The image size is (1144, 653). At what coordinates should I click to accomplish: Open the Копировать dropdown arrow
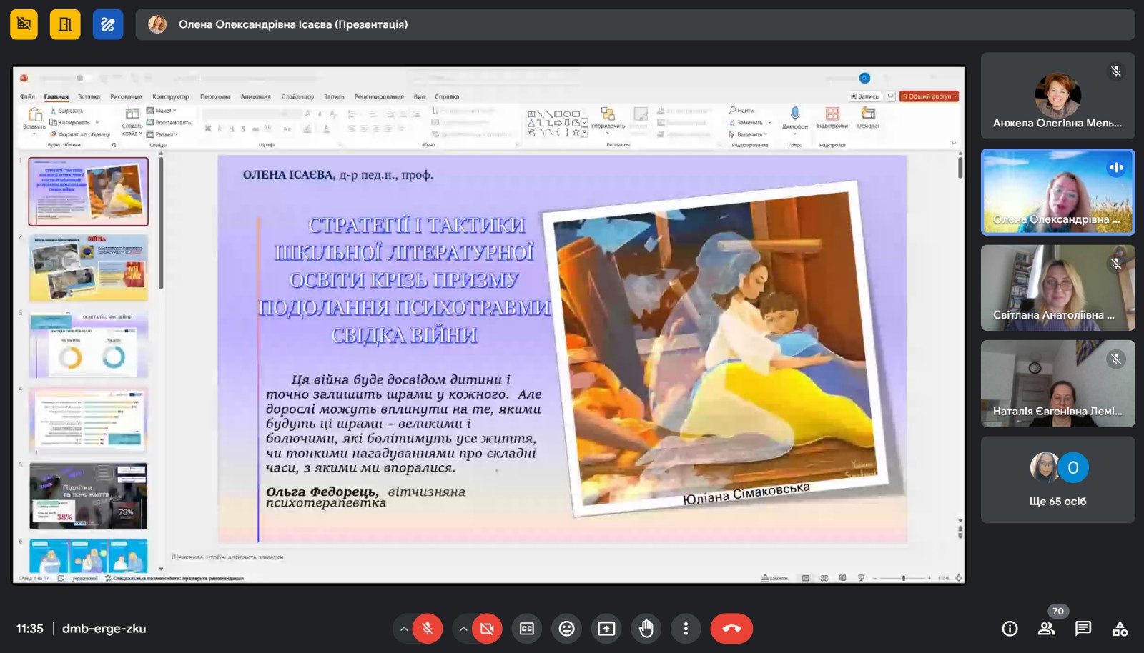97,123
